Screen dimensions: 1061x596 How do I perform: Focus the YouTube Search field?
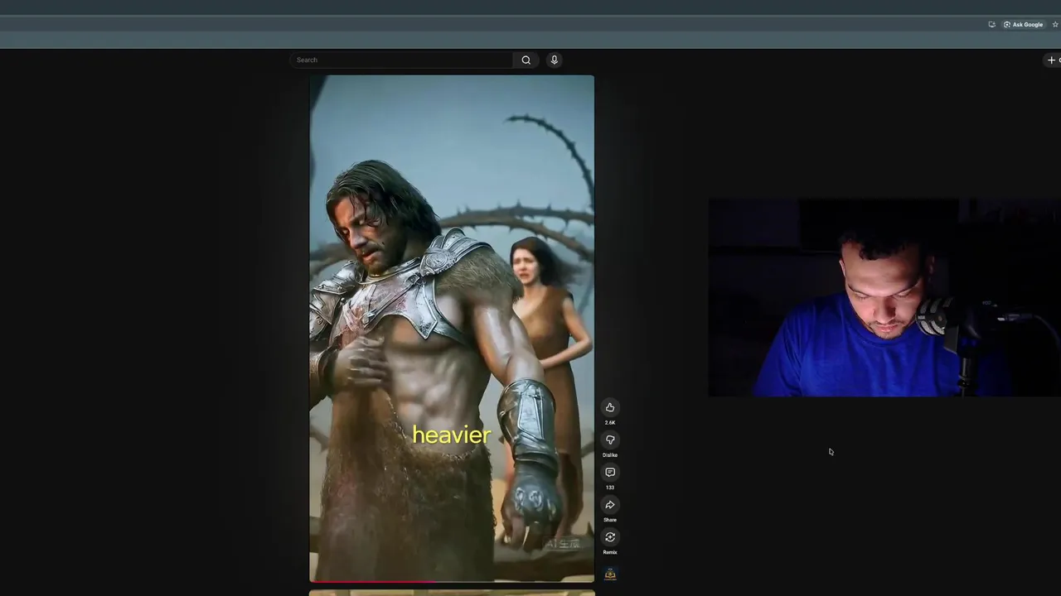[x=402, y=60]
